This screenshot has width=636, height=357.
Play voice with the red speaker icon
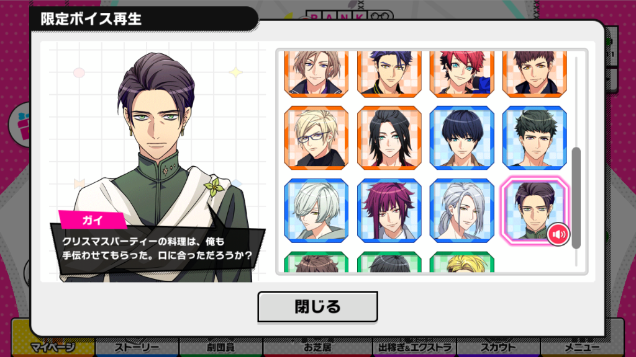[x=558, y=234]
